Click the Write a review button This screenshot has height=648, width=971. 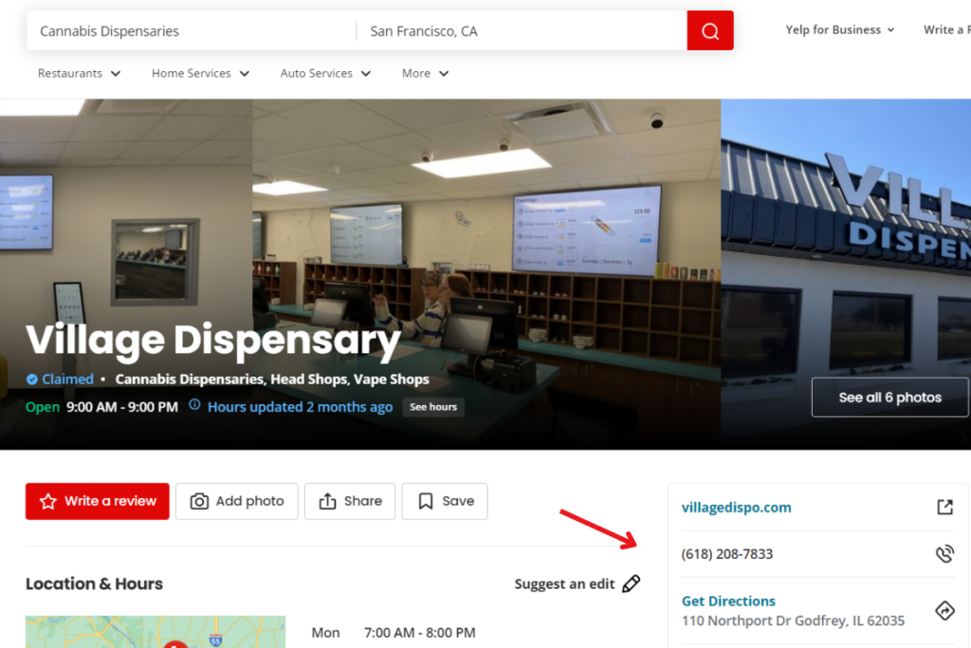[98, 501]
